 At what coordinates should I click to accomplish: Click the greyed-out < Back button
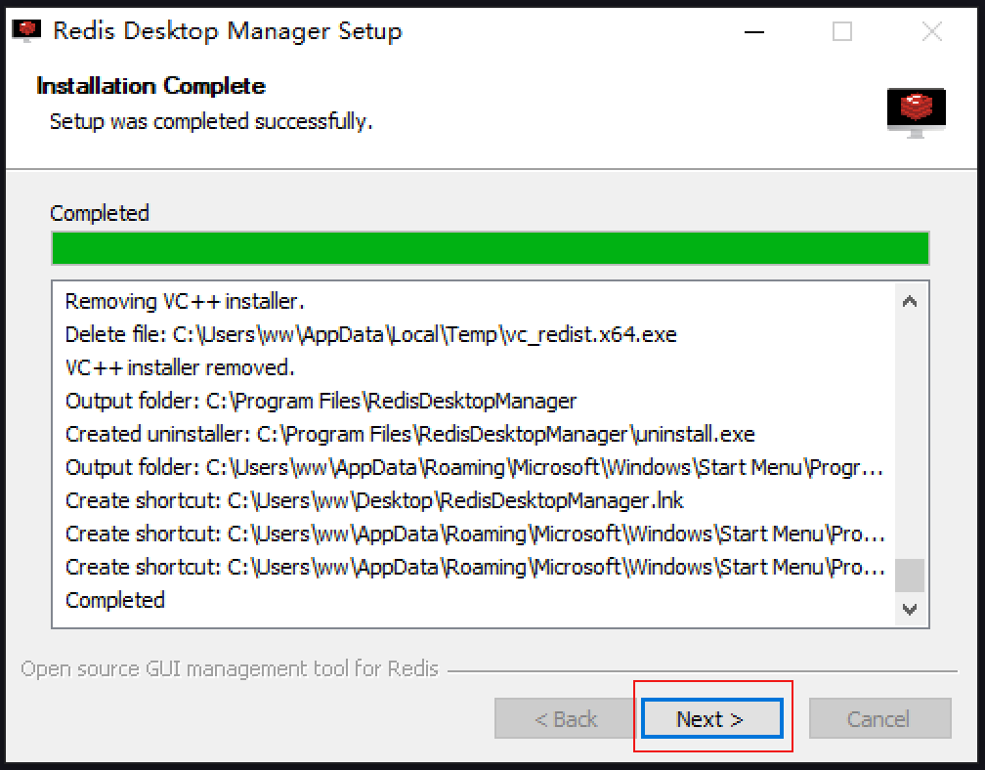tap(566, 719)
